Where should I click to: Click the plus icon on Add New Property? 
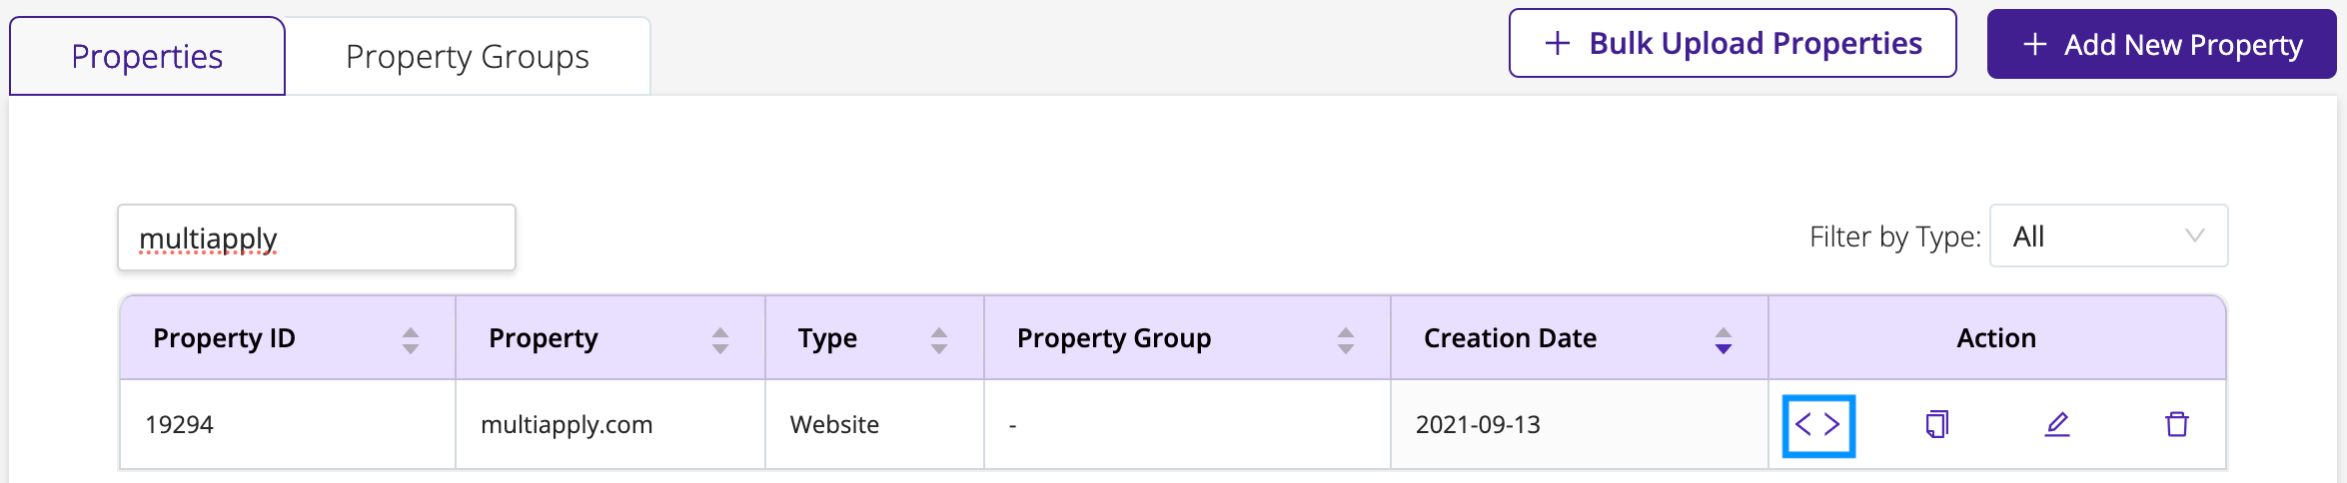pos(2035,44)
